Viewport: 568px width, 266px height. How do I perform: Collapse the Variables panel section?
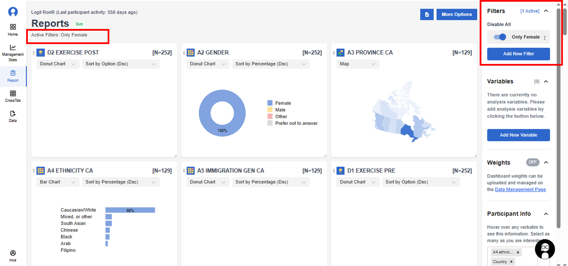546,82
